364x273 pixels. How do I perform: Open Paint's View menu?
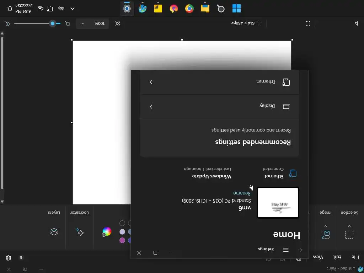point(317,257)
